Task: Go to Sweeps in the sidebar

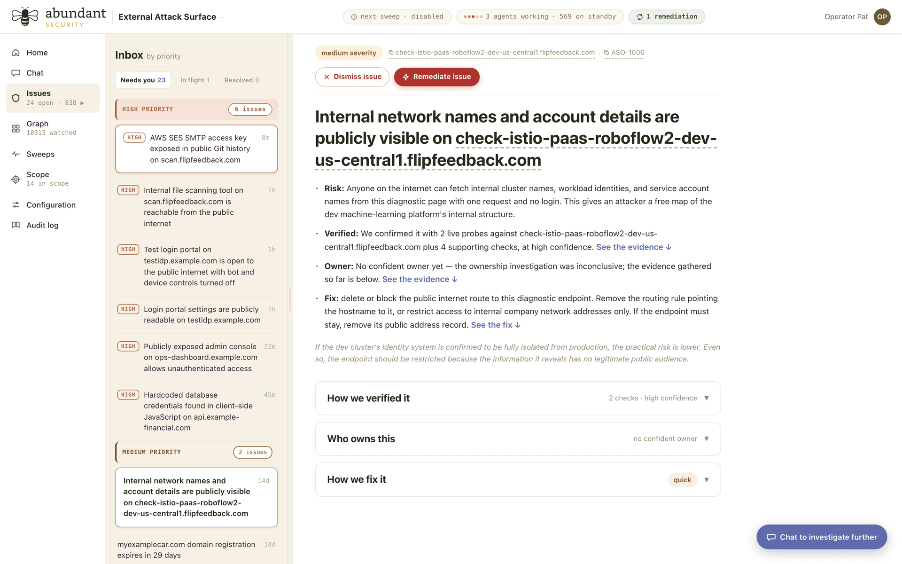Action: point(53,154)
